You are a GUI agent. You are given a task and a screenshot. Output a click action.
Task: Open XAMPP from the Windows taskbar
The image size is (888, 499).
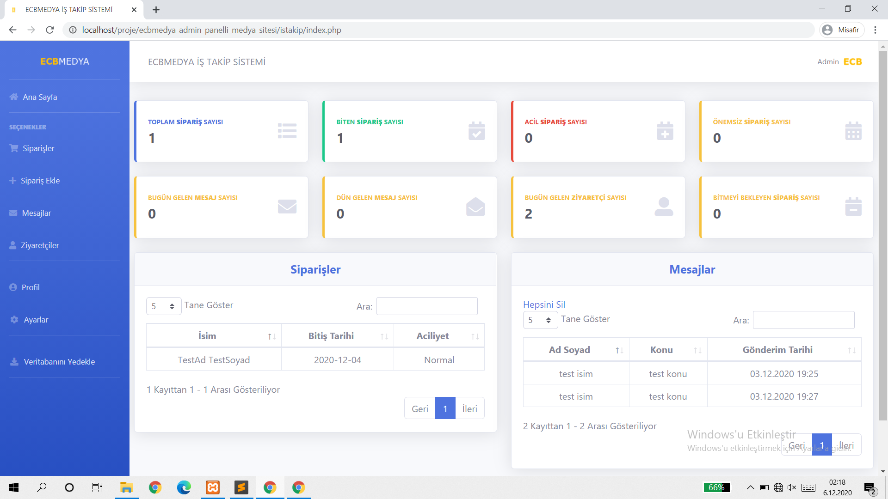tap(213, 487)
